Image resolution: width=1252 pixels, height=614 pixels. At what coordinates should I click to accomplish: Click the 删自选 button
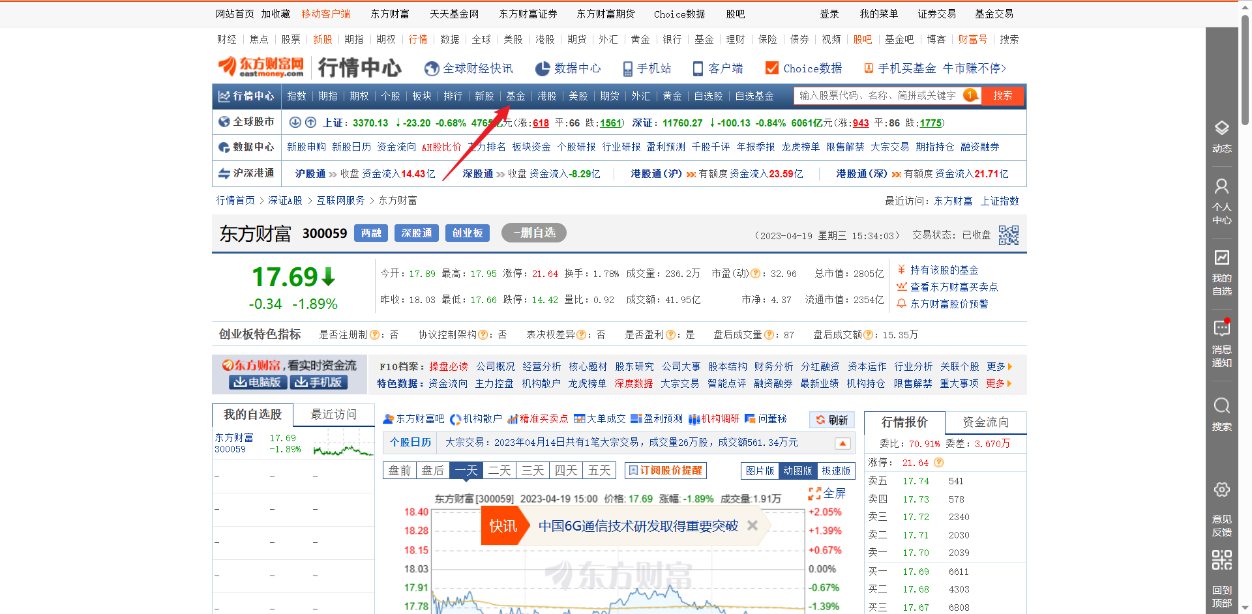click(x=533, y=233)
